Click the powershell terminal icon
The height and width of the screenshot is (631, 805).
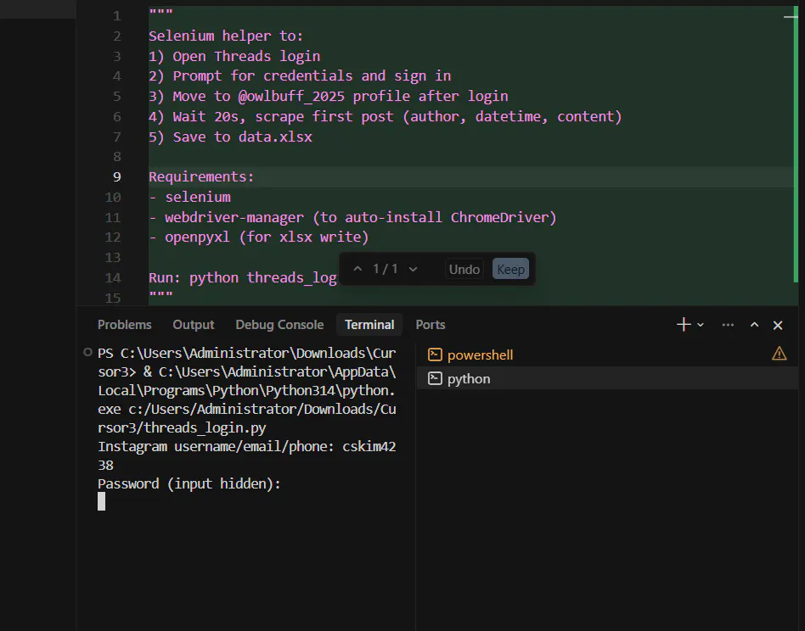point(435,355)
